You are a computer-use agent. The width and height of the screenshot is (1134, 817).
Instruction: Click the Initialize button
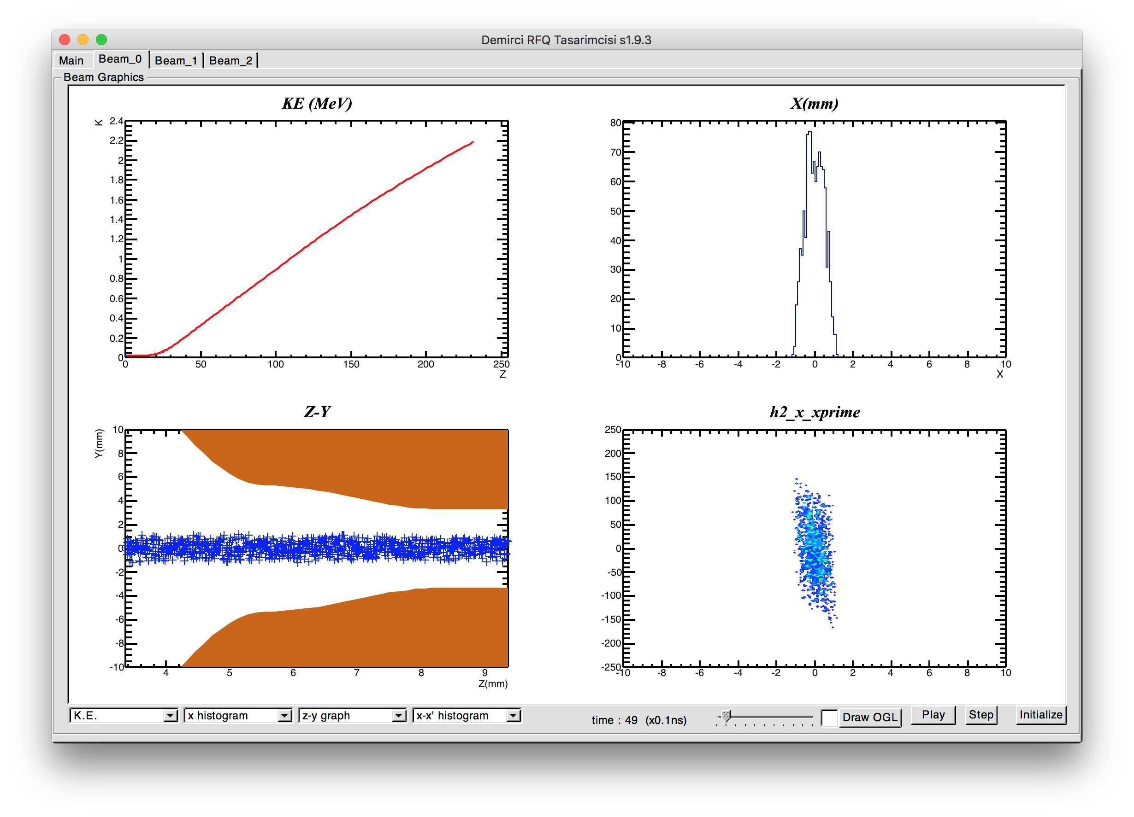coord(1040,715)
